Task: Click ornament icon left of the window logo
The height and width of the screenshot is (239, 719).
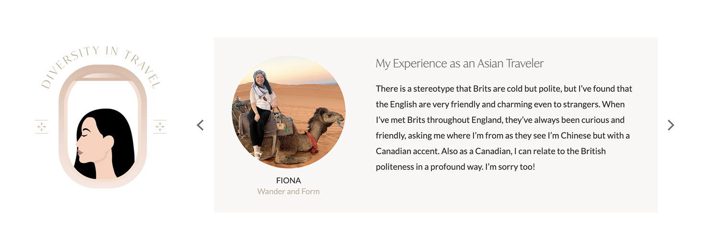Action: coord(42,127)
